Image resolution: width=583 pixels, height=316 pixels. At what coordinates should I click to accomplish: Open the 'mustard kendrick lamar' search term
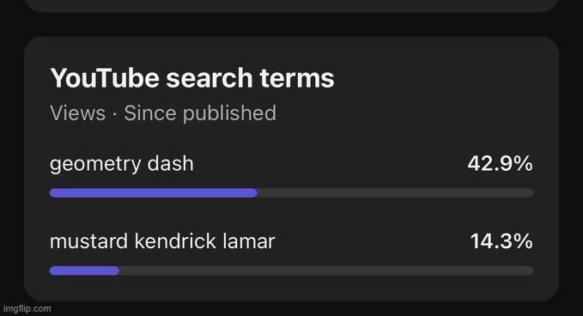point(162,241)
